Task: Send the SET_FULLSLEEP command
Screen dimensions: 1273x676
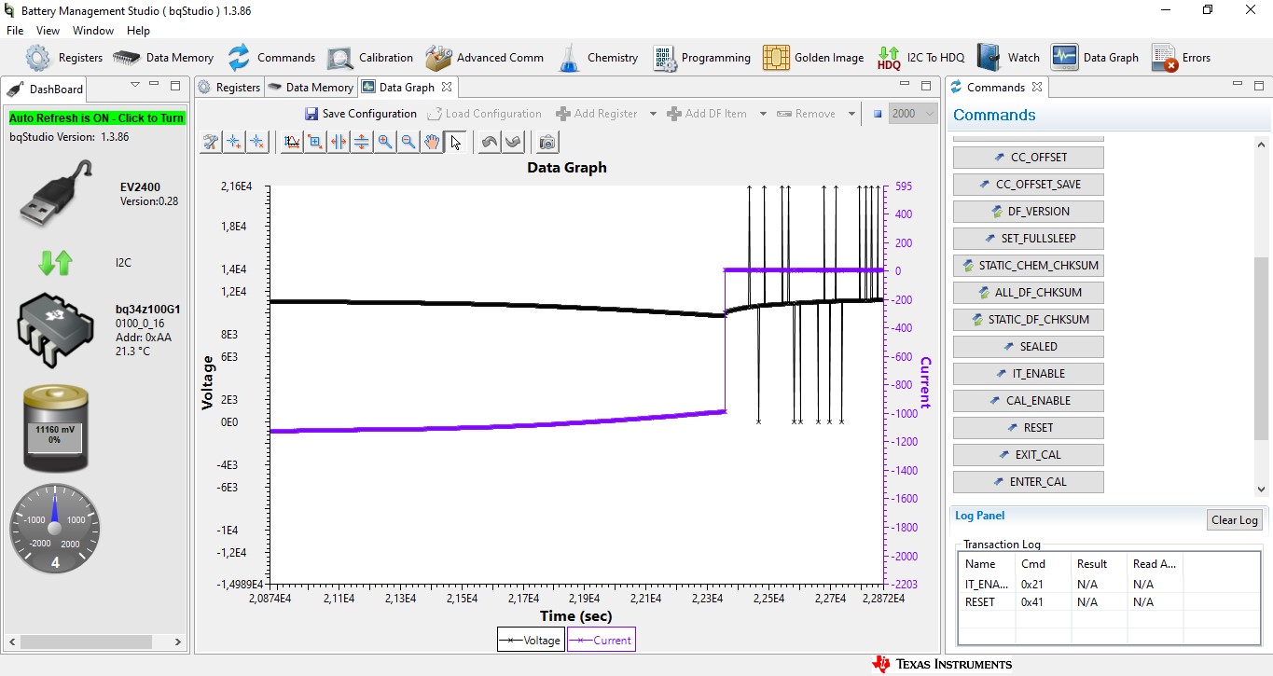Action: [1029, 239]
